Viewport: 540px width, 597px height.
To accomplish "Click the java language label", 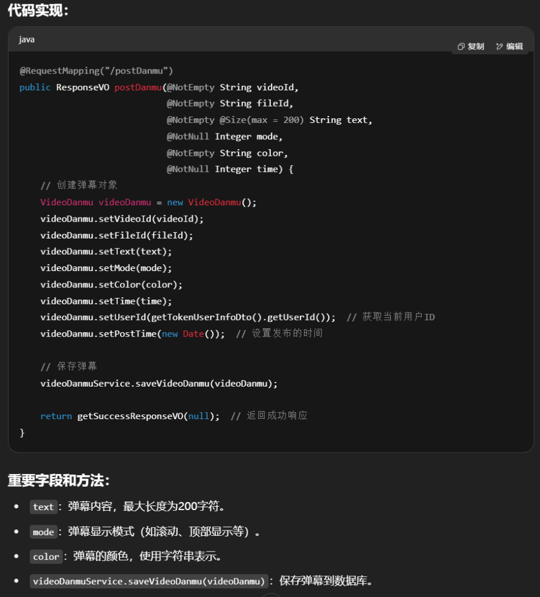I will click(27, 40).
